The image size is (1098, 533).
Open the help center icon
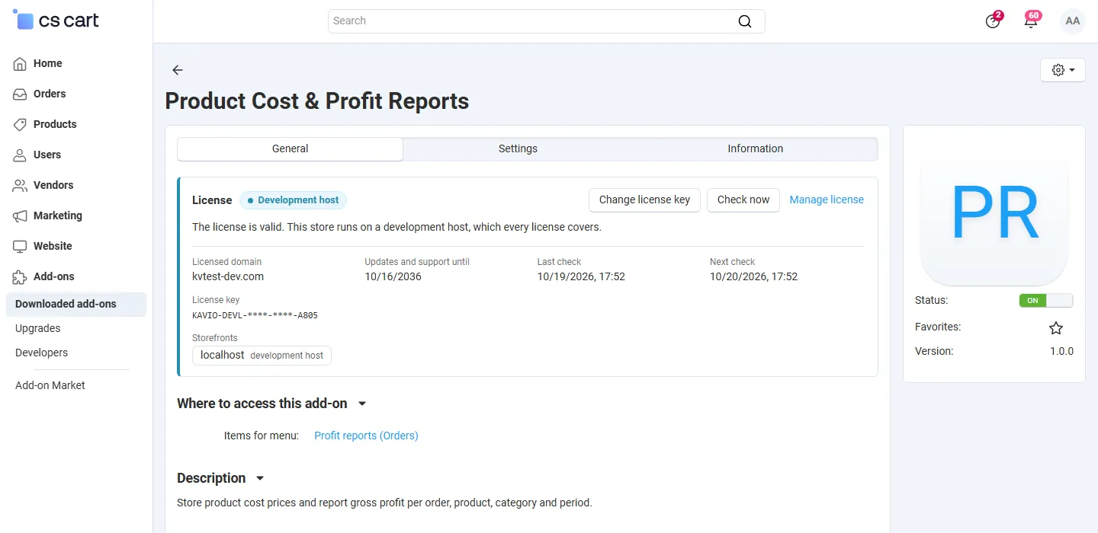pyautogui.click(x=993, y=21)
